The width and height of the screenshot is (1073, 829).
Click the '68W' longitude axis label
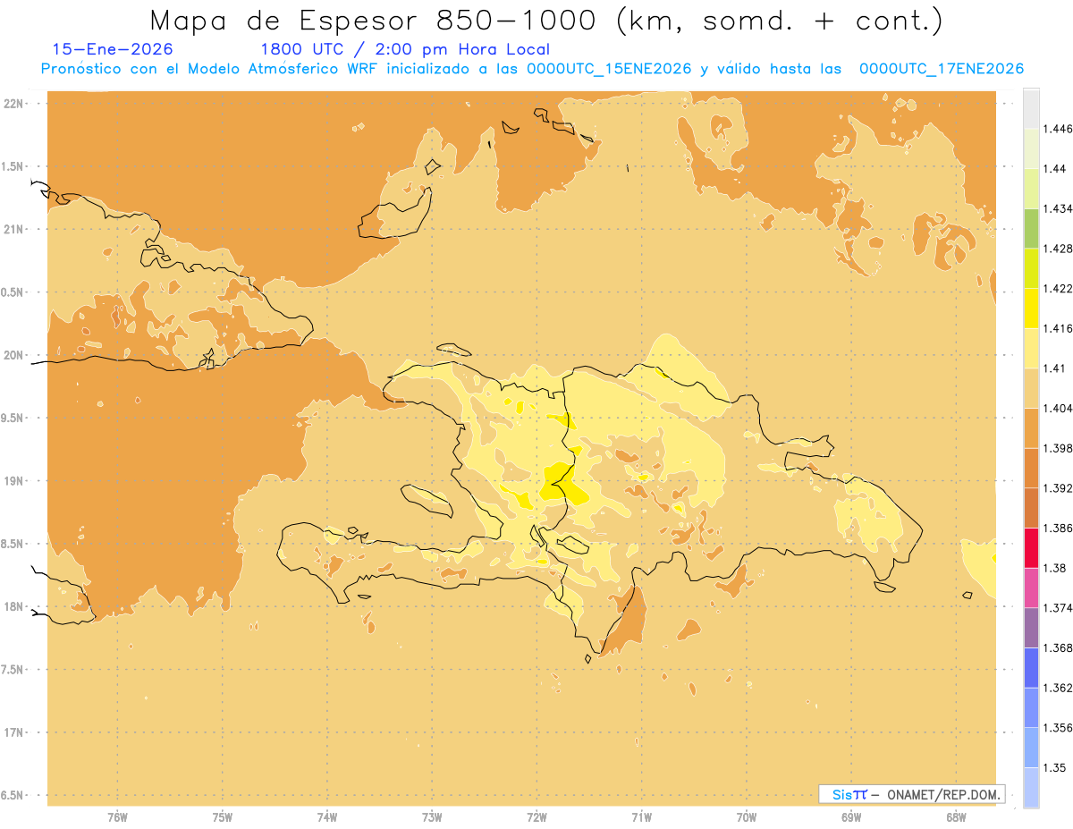(956, 817)
